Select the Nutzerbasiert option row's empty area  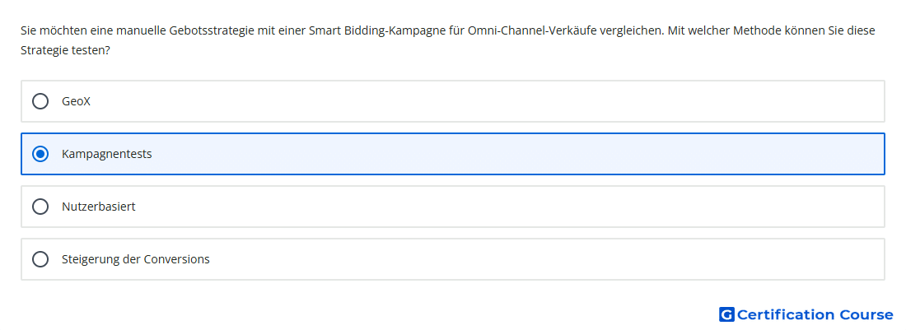click(508, 207)
